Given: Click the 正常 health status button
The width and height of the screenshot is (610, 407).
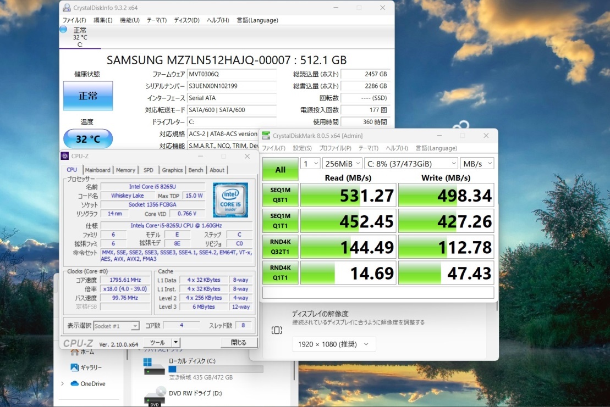Looking at the screenshot, I should (x=88, y=96).
